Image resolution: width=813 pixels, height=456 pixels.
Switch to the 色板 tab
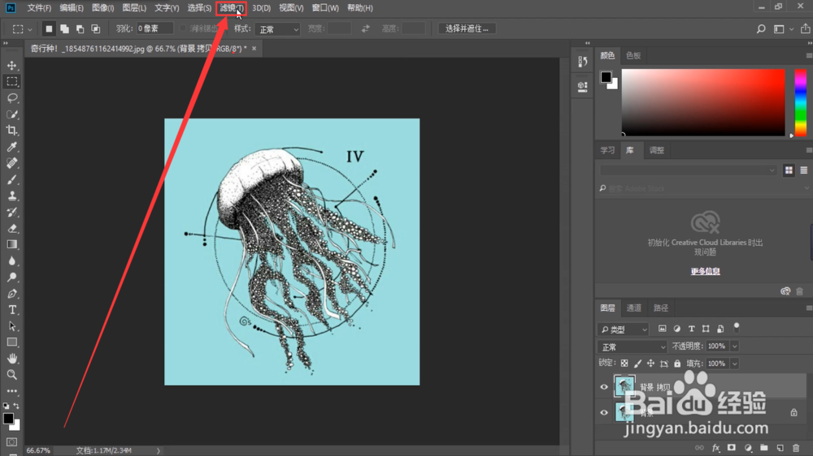[x=633, y=55]
